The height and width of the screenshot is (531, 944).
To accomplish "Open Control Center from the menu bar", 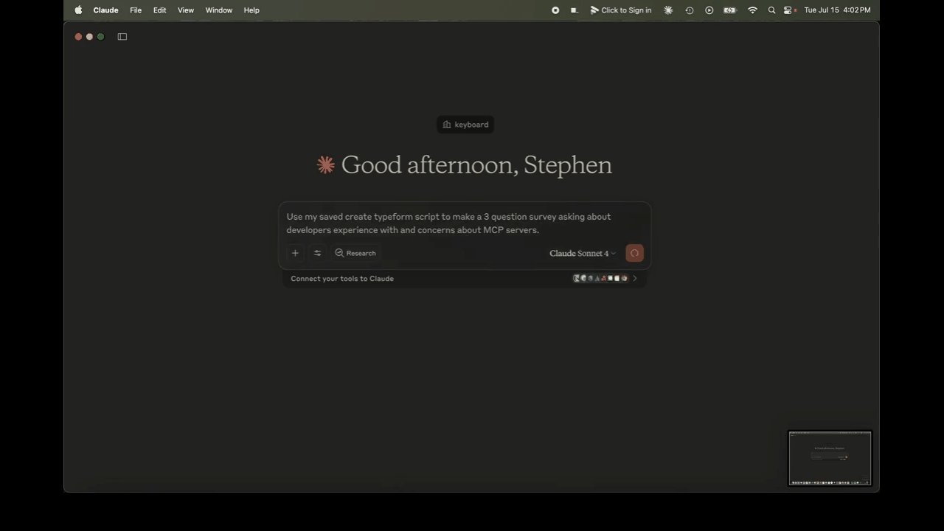I will point(788,10).
